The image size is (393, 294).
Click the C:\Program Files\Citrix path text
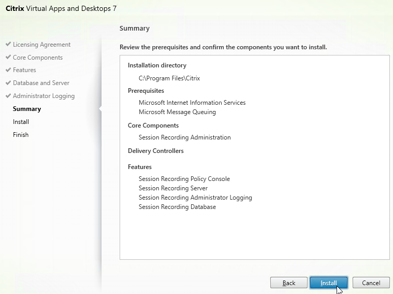(169, 78)
